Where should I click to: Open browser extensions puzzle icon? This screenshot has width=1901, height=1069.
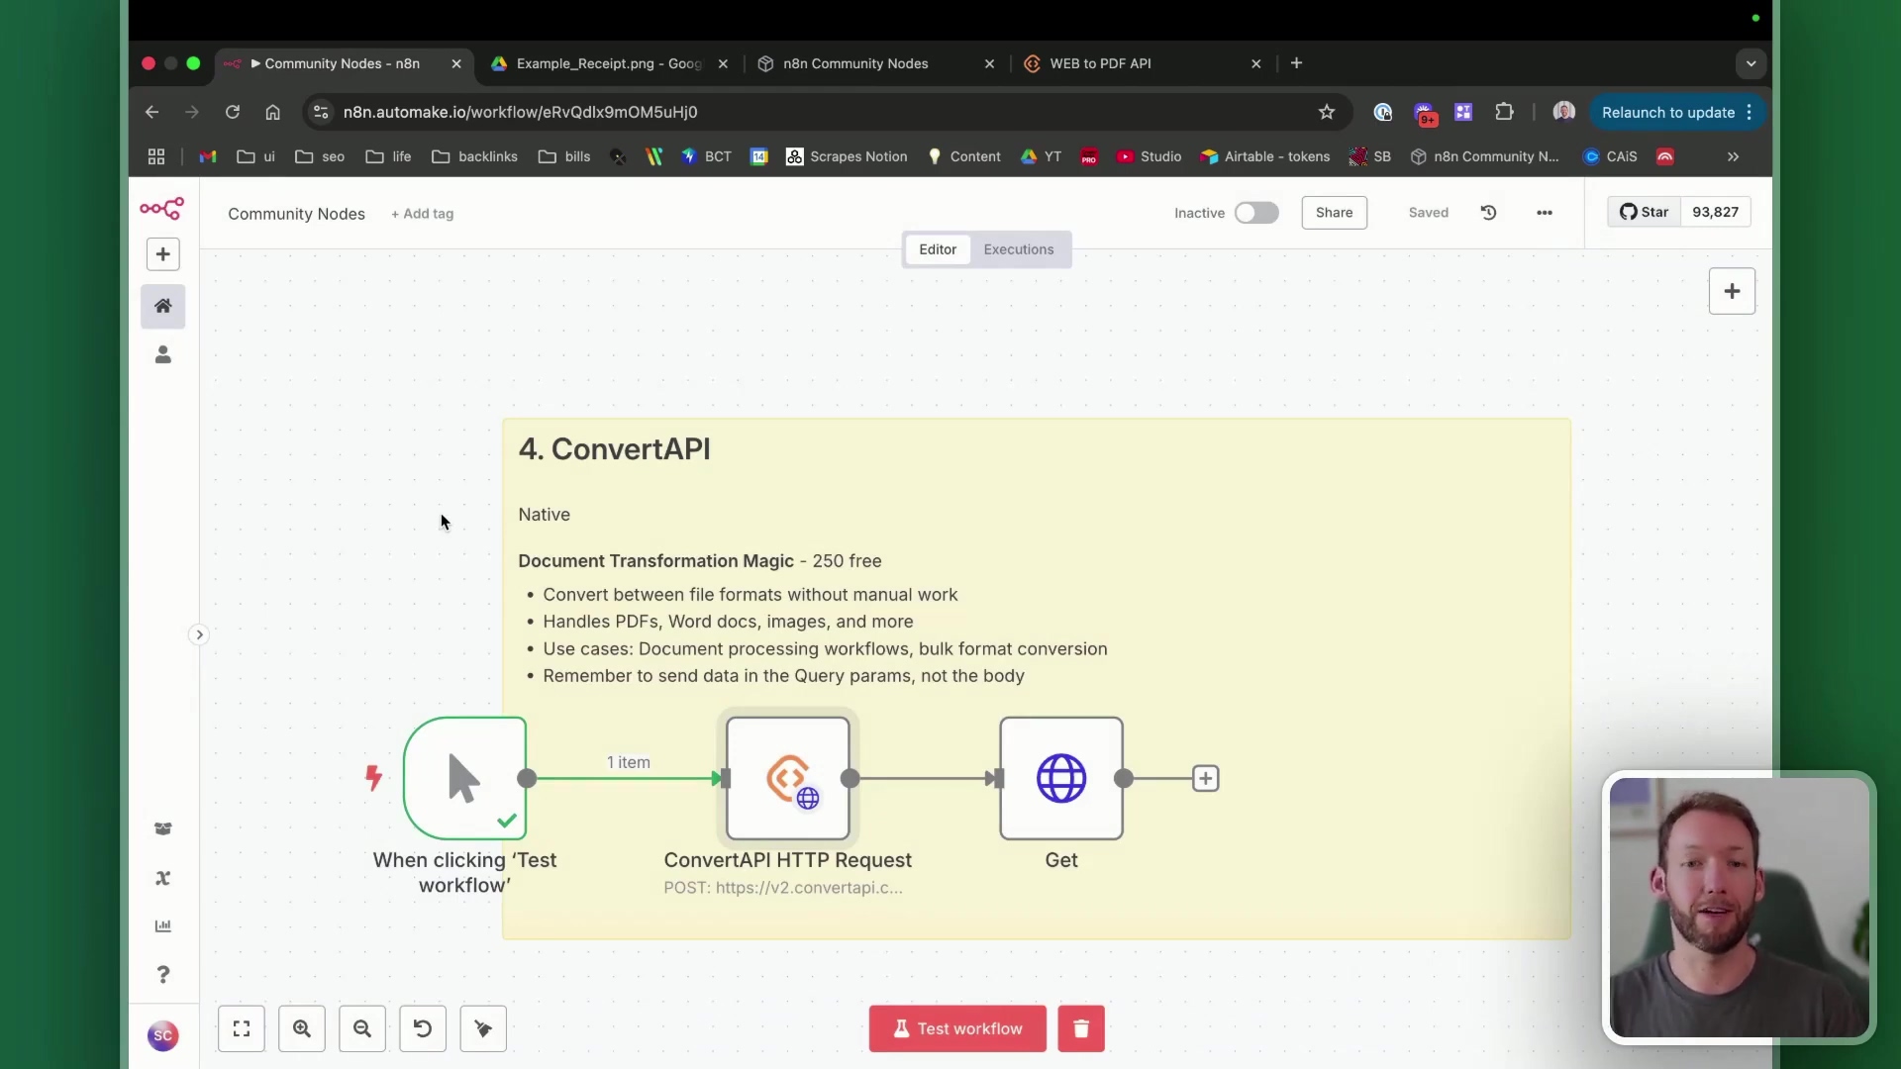[1504, 112]
